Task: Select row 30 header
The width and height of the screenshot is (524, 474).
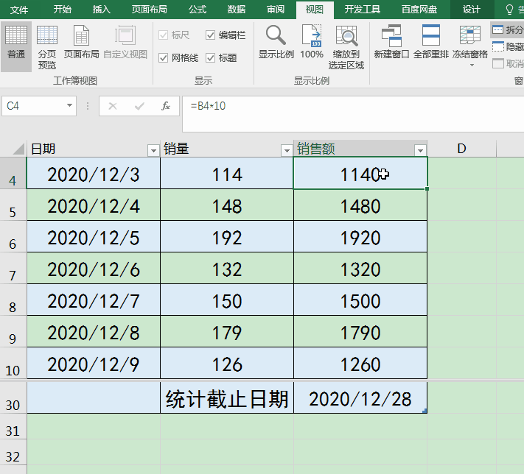Action: point(13,398)
